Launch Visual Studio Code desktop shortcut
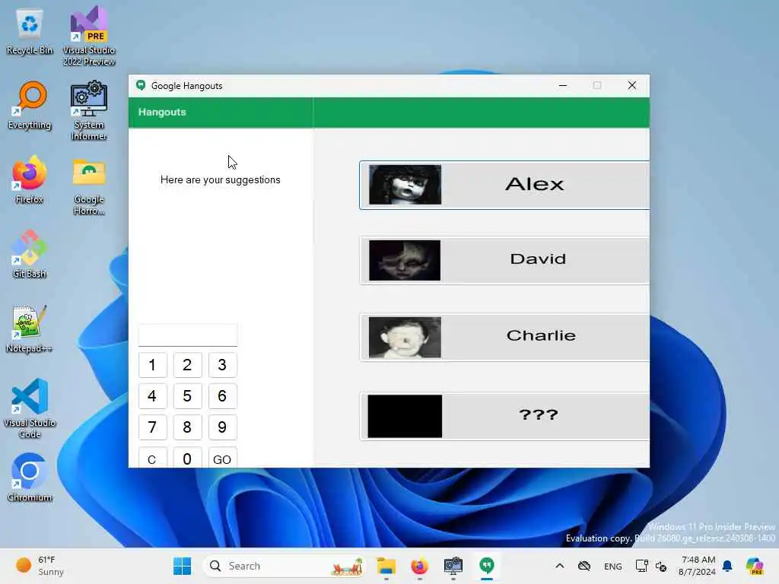779x584 pixels. (x=30, y=408)
